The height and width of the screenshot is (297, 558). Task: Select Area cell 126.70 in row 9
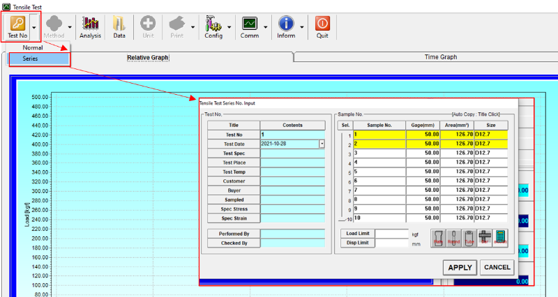pos(457,208)
